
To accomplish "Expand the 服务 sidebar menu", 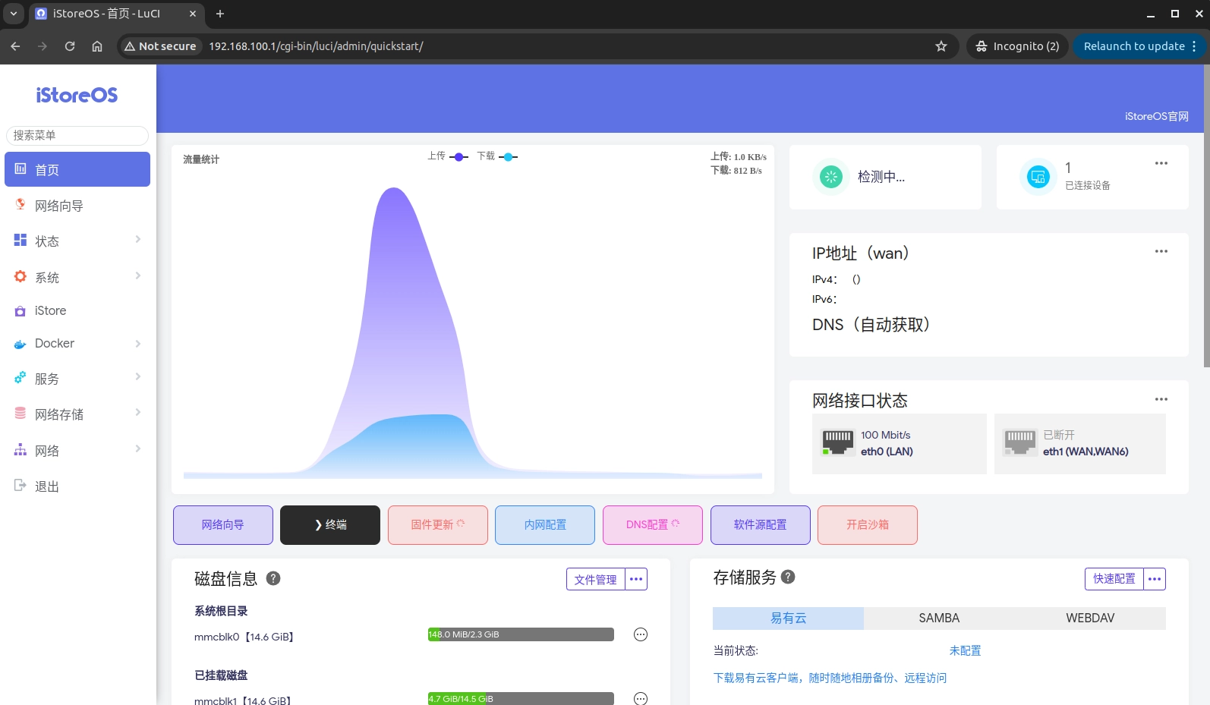I will pos(77,378).
